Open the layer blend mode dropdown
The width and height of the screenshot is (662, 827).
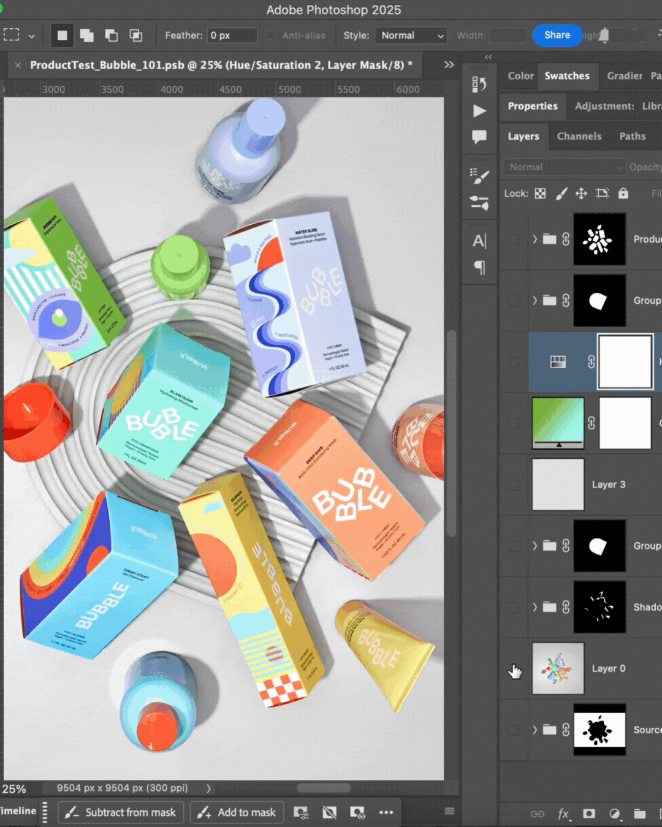click(x=564, y=167)
